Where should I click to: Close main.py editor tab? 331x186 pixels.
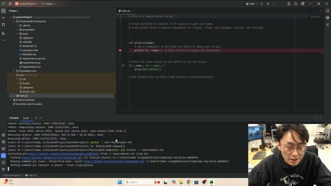[133, 11]
